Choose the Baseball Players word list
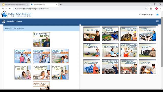Viewport: 163px width, 92px height. pos(110,34)
